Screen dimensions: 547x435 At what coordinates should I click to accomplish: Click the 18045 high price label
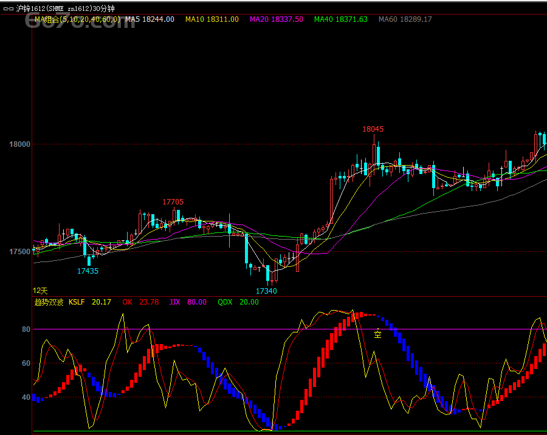(373, 129)
